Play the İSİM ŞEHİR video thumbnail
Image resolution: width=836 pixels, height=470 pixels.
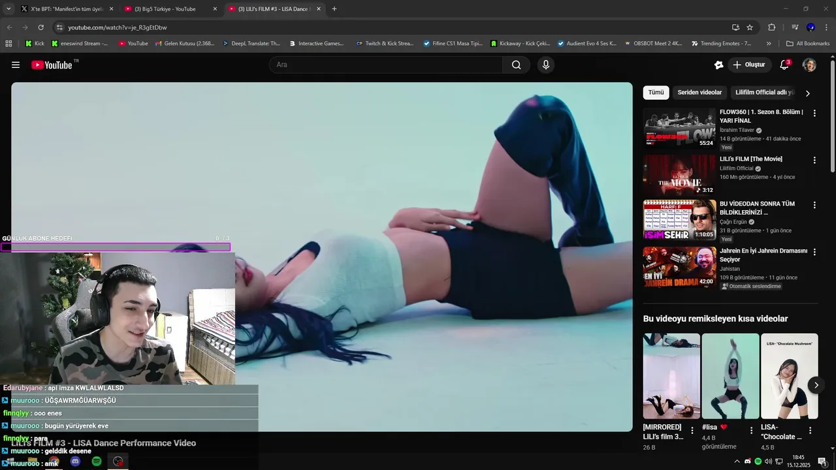tap(679, 220)
